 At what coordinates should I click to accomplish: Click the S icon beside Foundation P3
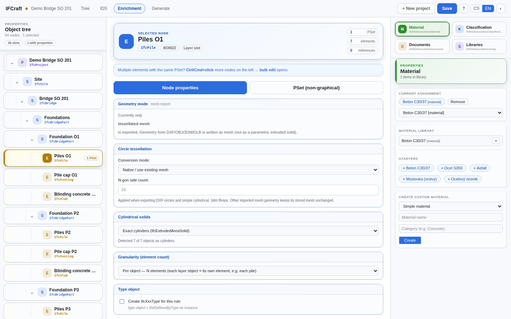click(x=42, y=292)
